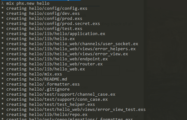
Task: Click the hello/lib/hello/application.ex path
Action: point(67,34)
